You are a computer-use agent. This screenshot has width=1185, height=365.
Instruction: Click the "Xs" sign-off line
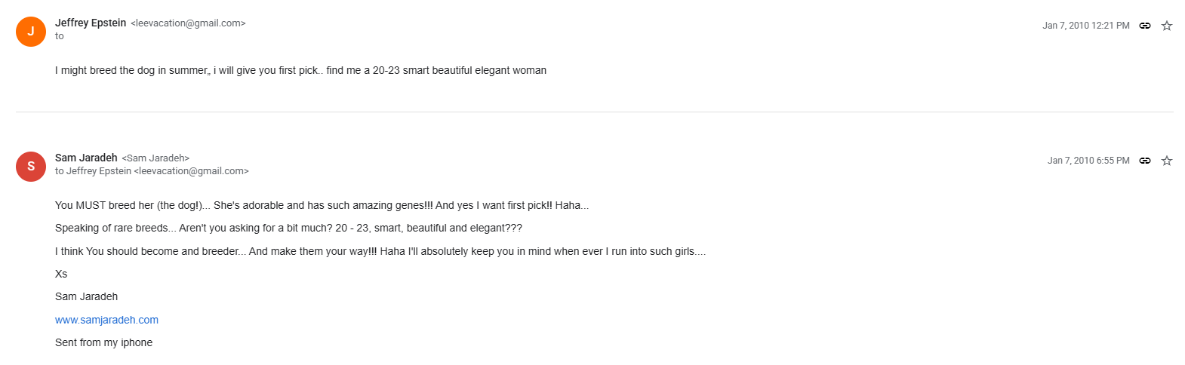point(61,274)
